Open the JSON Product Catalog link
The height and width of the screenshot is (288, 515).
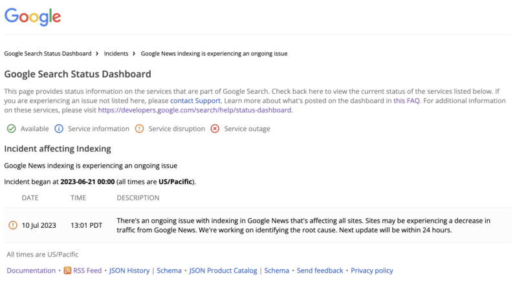click(223, 271)
